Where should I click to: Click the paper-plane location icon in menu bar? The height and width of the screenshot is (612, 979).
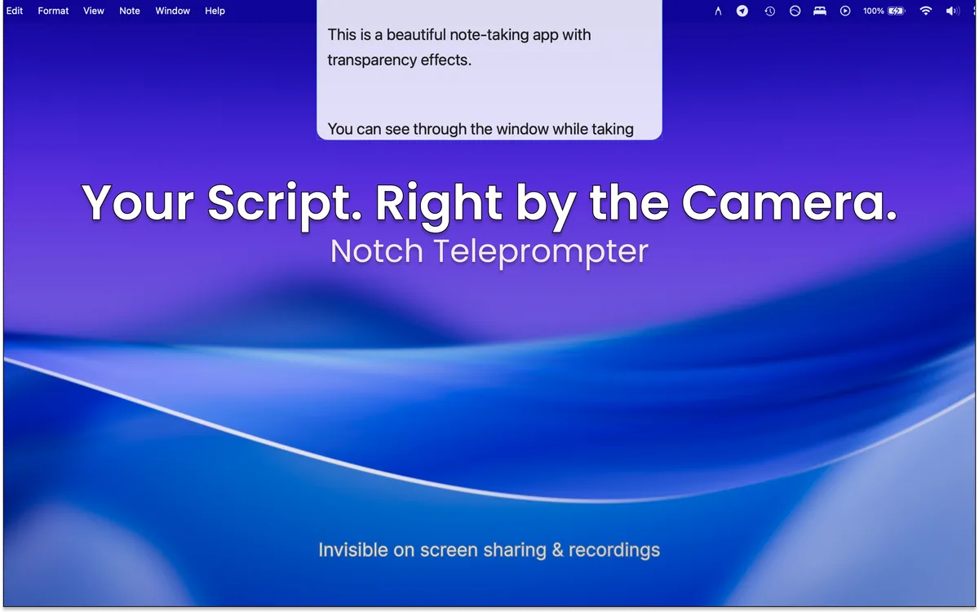pos(742,11)
